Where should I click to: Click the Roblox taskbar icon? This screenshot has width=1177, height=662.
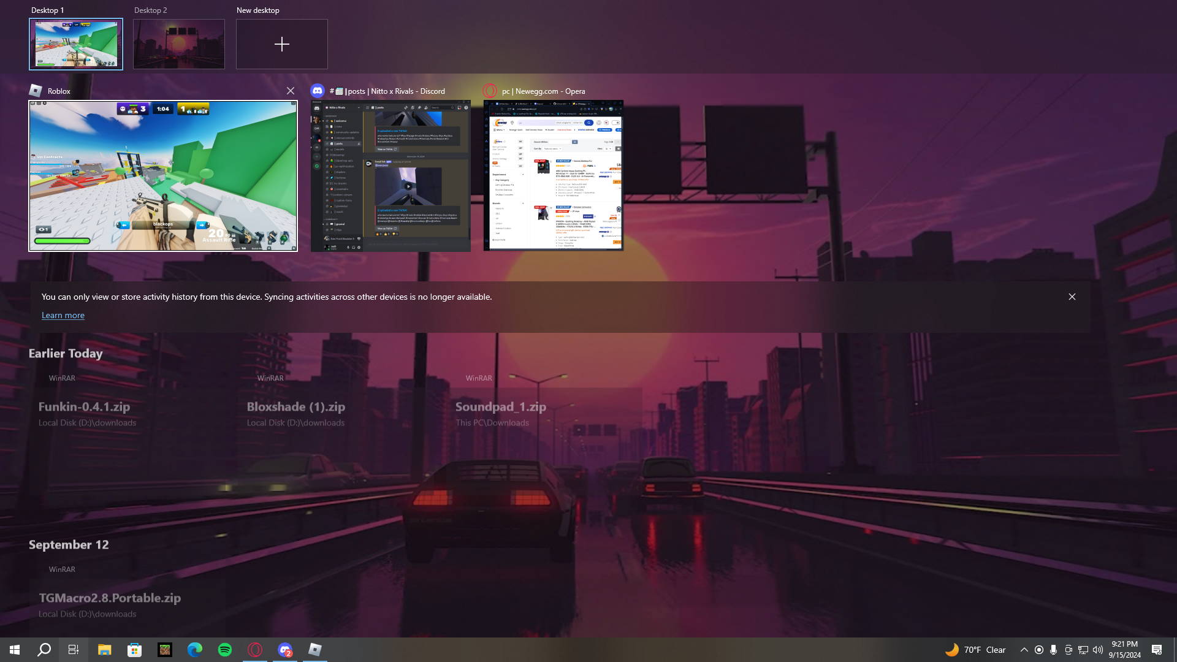tap(315, 650)
